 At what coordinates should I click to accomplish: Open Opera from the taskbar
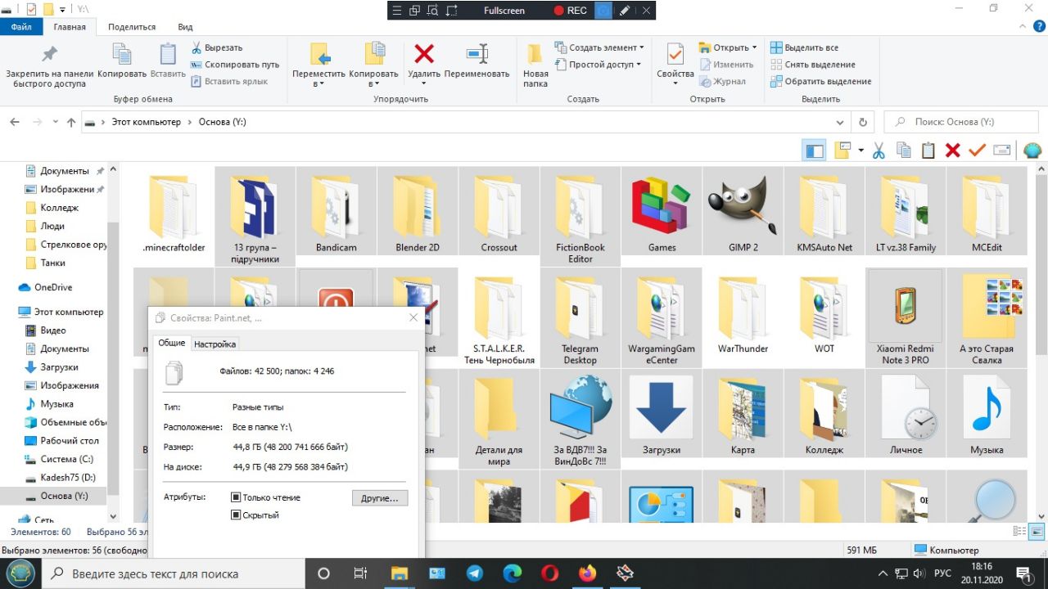(549, 573)
